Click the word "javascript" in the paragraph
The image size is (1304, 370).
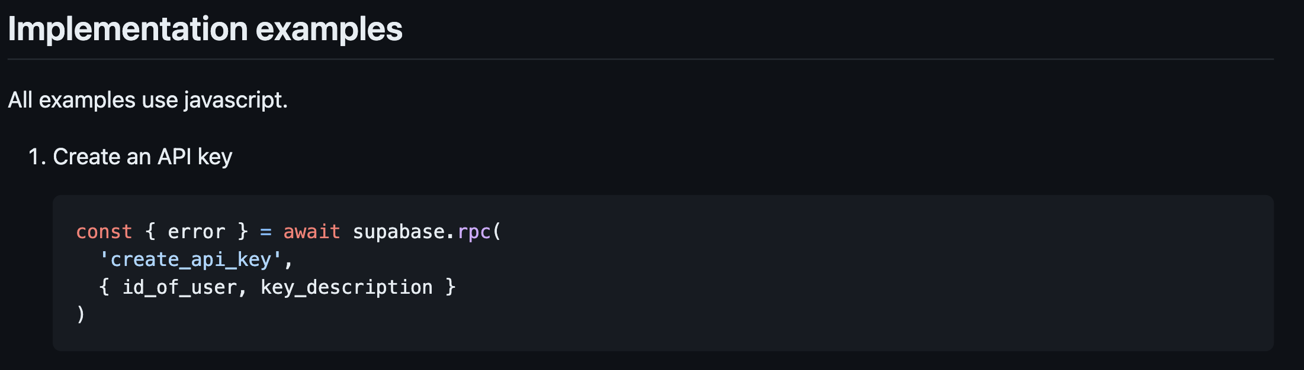233,100
